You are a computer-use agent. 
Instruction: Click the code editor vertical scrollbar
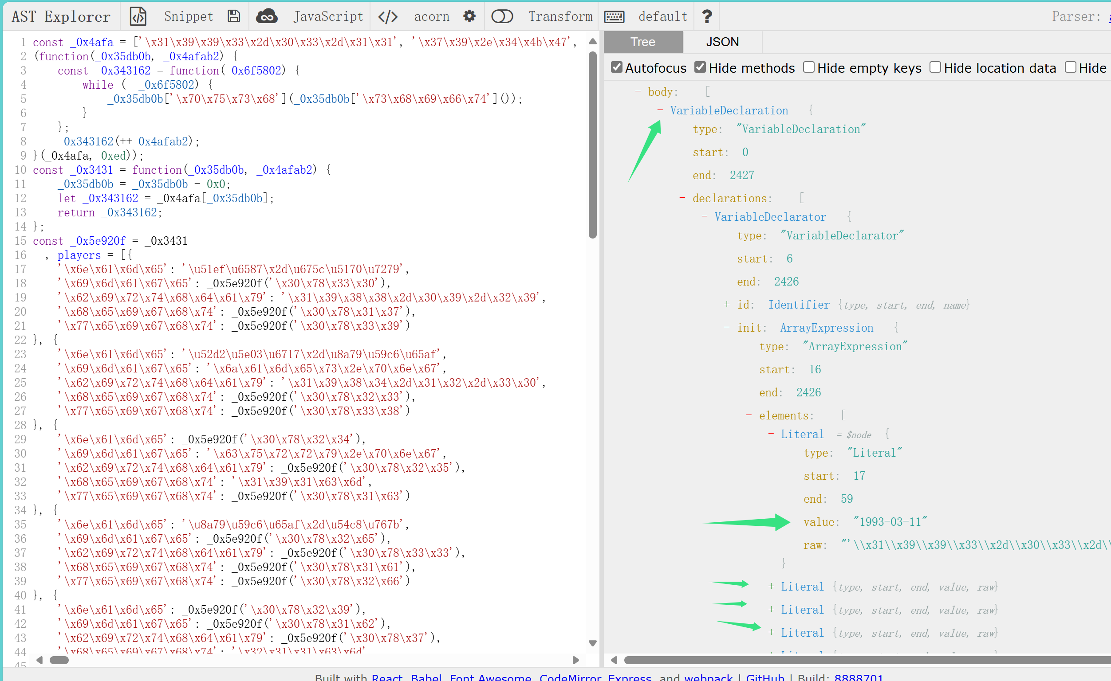[592, 144]
